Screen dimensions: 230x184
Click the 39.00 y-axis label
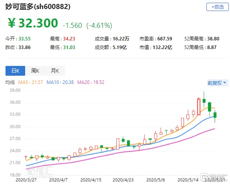(15, 90)
